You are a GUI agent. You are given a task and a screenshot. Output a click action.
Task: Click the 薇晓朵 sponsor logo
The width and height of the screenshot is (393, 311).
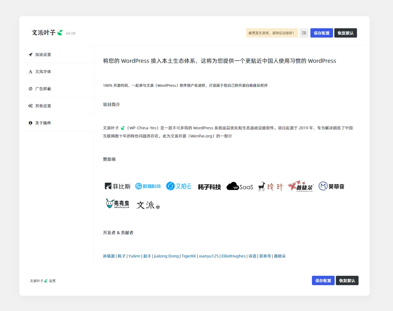[x=301, y=186]
